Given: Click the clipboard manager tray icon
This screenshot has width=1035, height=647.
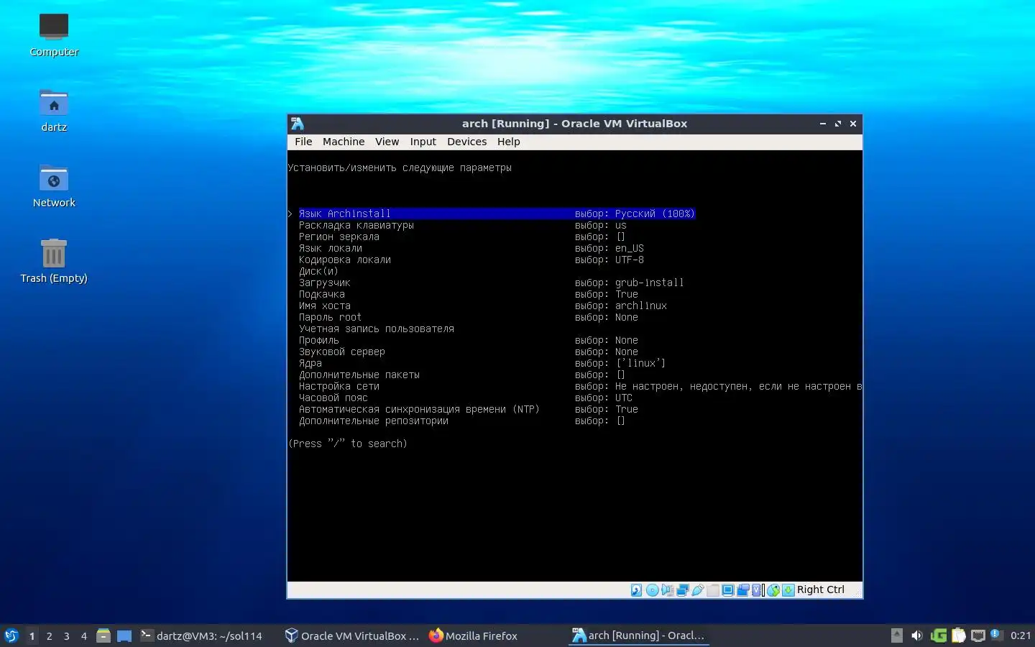Looking at the screenshot, I should tap(958, 635).
